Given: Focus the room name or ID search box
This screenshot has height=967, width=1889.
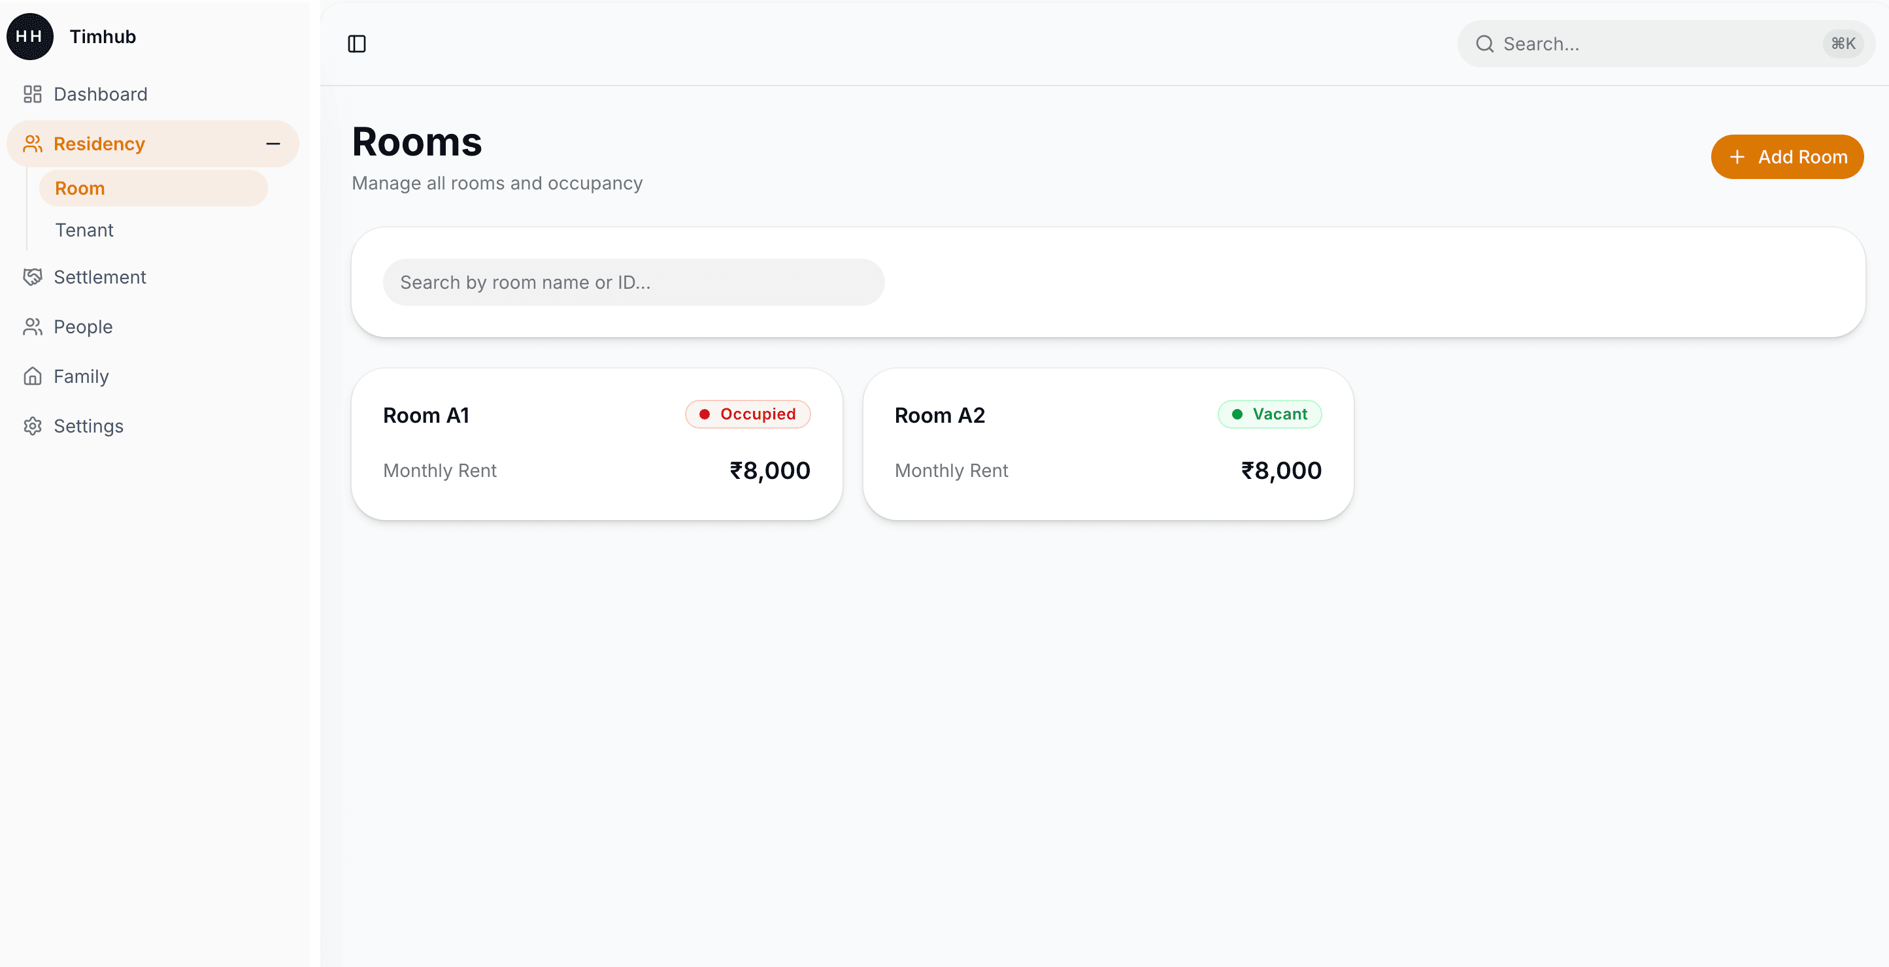Looking at the screenshot, I should (x=633, y=282).
